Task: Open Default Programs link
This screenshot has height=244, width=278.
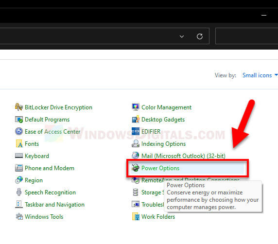Action: tap(47, 120)
